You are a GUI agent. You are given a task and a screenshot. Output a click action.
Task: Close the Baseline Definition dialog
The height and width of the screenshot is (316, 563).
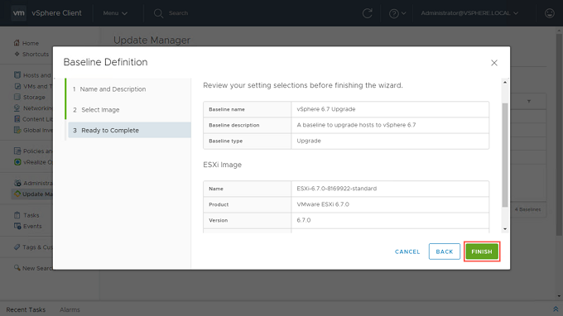(494, 63)
